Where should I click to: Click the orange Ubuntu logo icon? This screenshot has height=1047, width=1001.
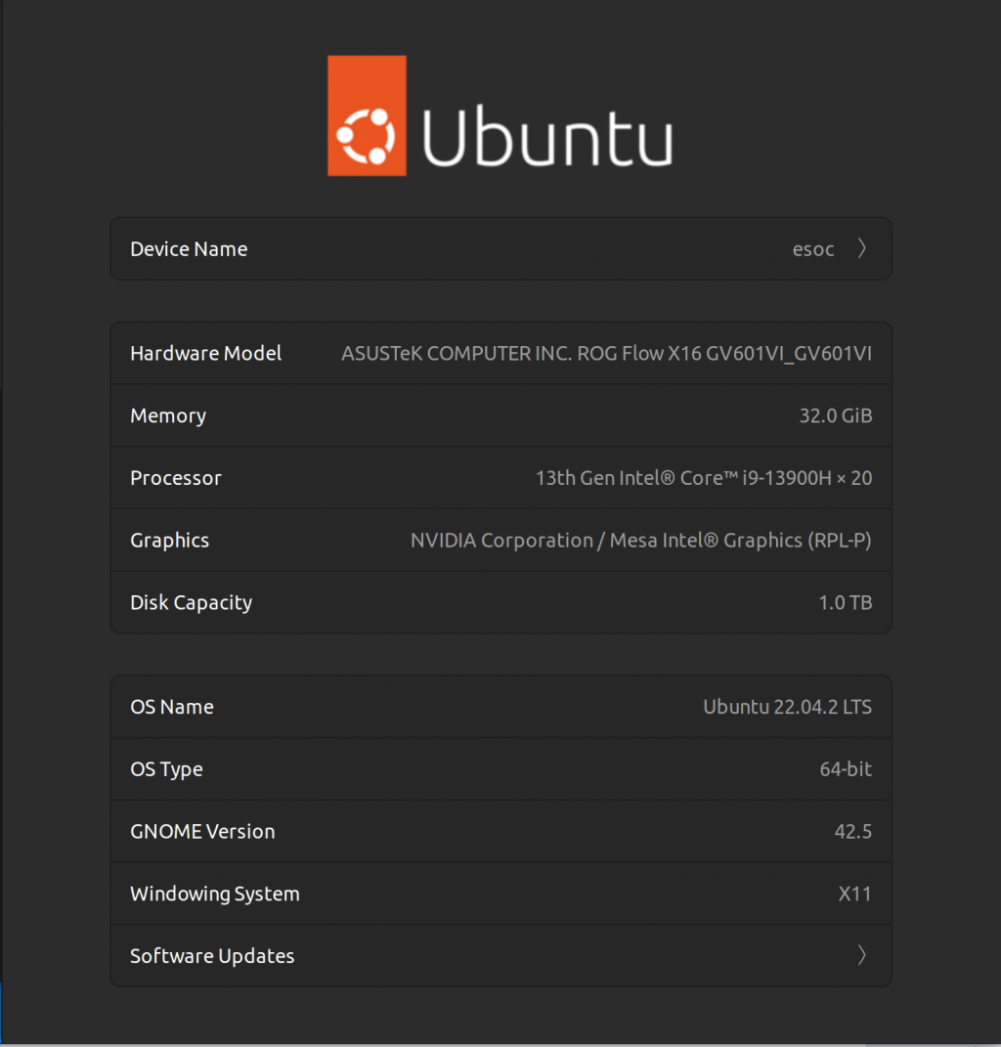(x=366, y=116)
